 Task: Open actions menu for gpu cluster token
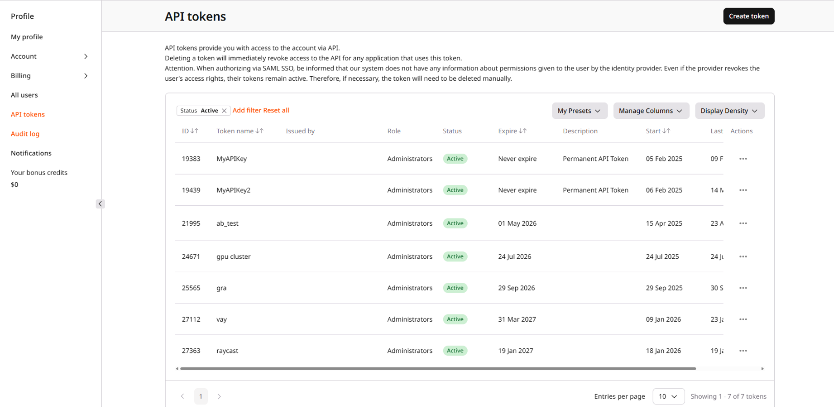tap(743, 257)
